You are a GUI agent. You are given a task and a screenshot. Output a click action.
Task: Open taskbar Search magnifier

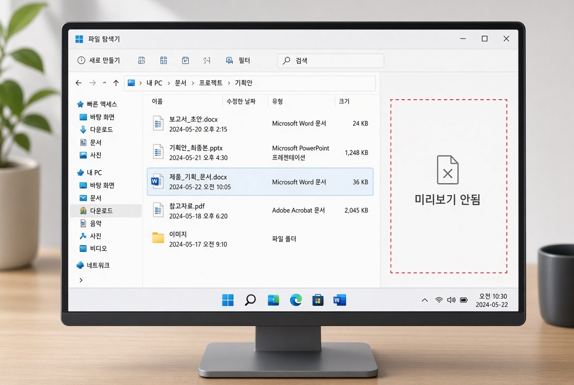pyautogui.click(x=251, y=300)
